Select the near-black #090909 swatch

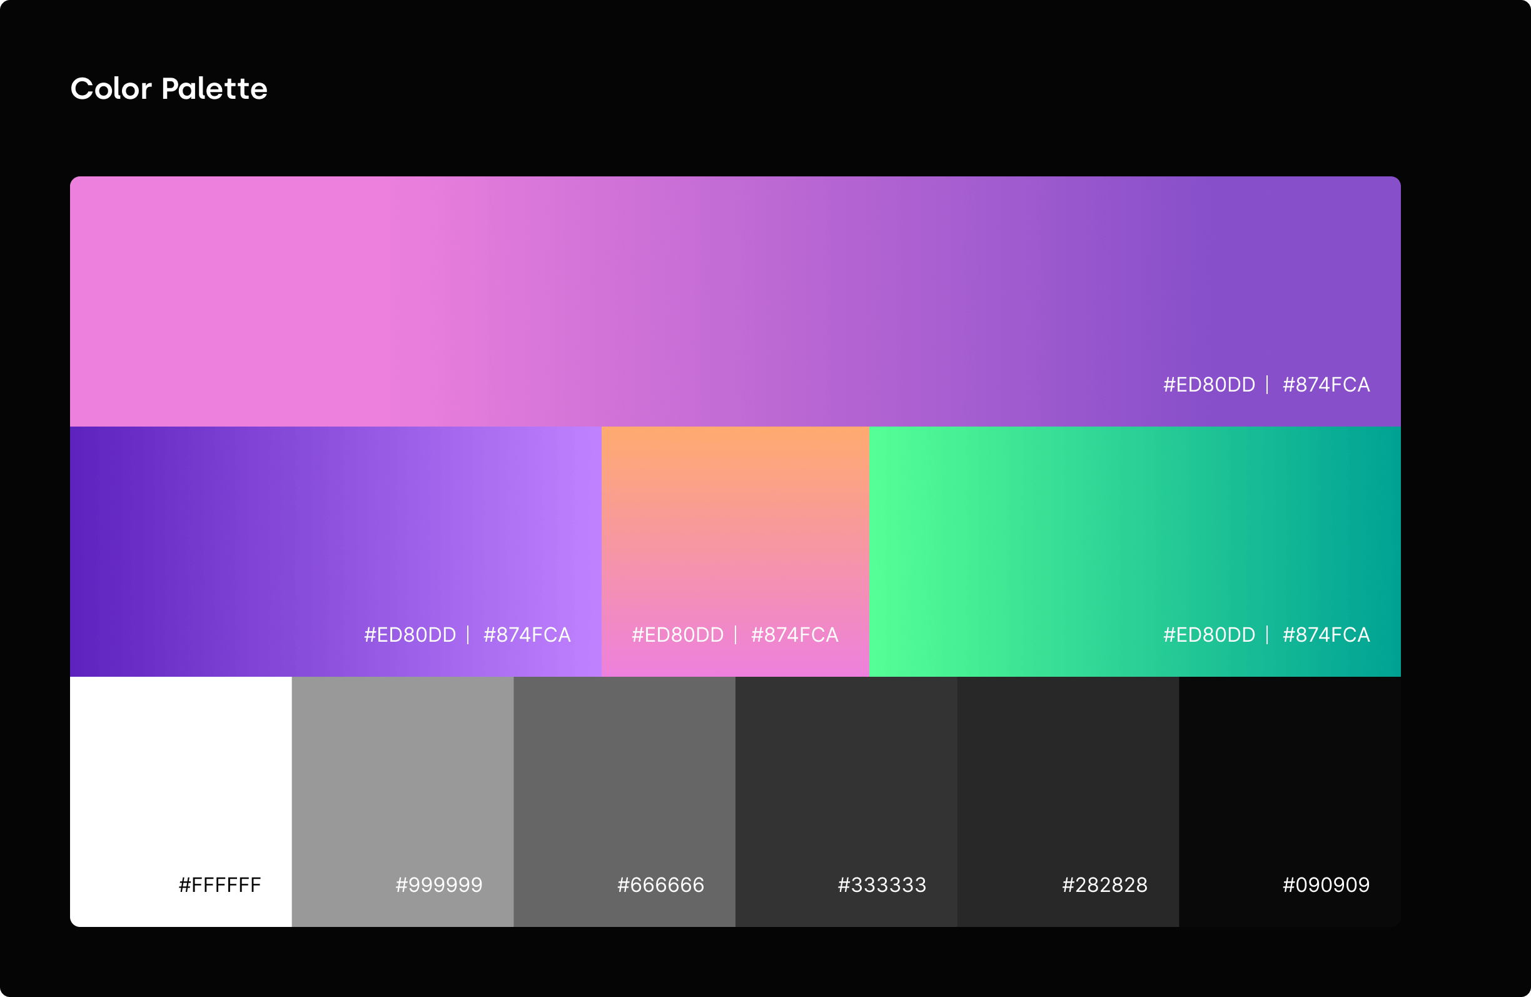click(x=1290, y=801)
